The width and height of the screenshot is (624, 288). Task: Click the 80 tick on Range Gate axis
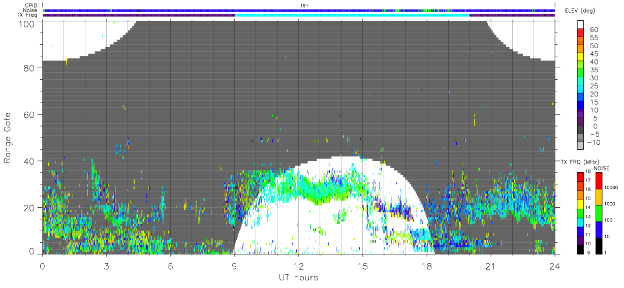coord(29,68)
